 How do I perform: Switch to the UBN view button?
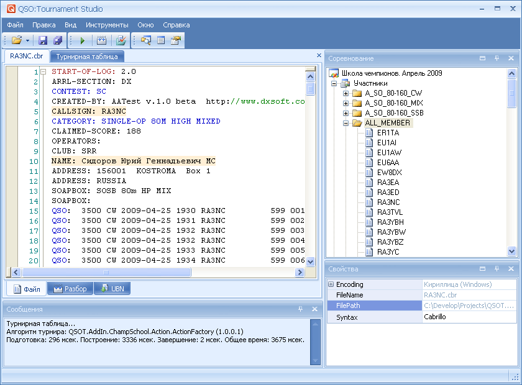(x=112, y=289)
